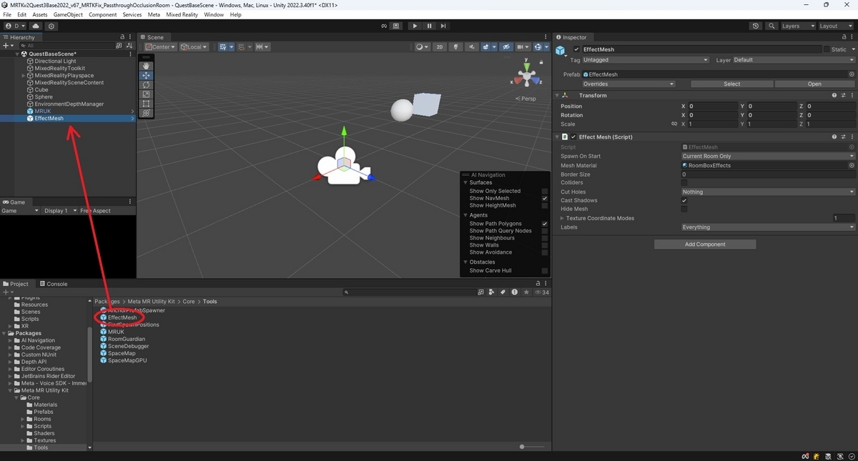Click the Step frame button
858x461 pixels.
[443, 26]
